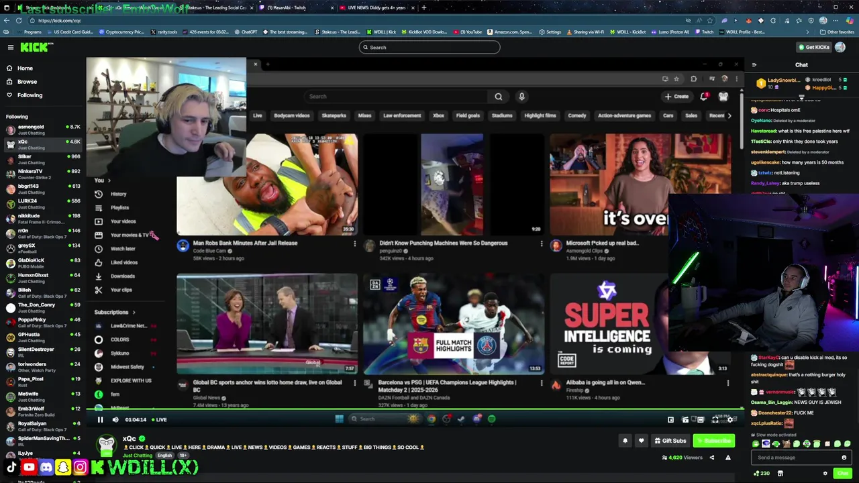Open player settings gear icon
Screen dimensions: 859x483
[730, 420]
